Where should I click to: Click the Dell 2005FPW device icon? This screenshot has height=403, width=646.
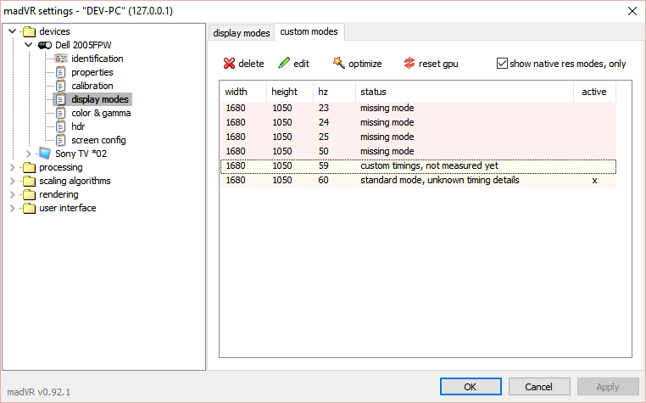pyautogui.click(x=46, y=45)
